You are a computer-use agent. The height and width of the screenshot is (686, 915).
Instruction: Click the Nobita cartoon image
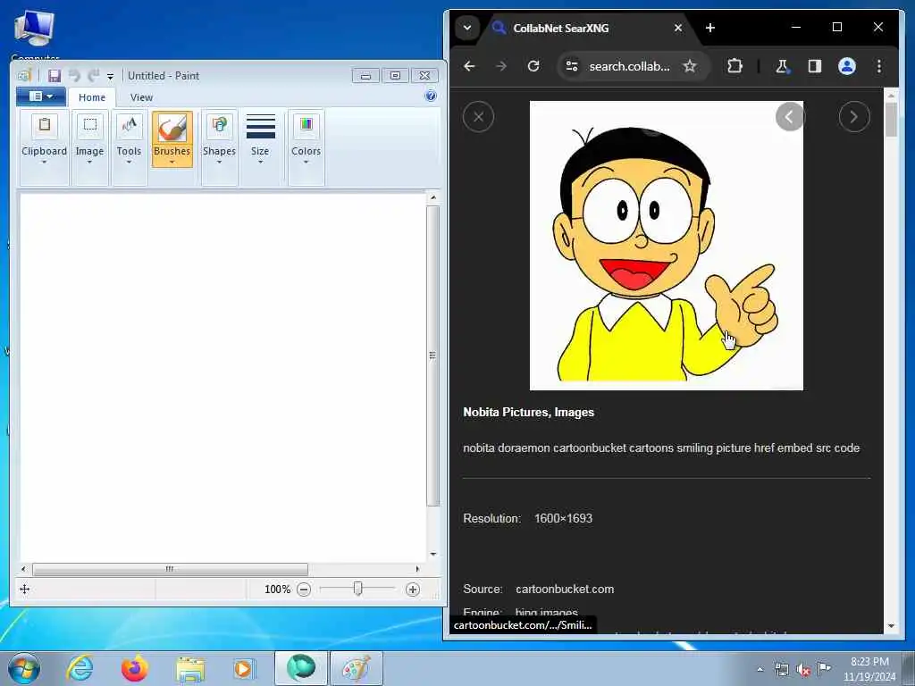point(667,246)
